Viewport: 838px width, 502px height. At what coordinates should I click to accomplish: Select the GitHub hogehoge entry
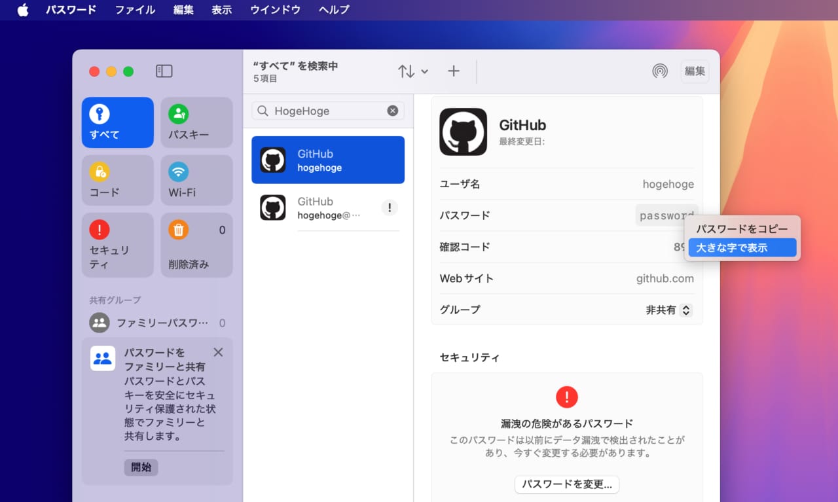coord(328,160)
